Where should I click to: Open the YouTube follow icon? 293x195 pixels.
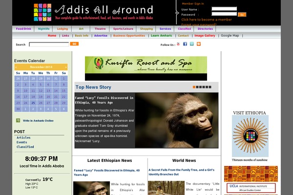178,44
